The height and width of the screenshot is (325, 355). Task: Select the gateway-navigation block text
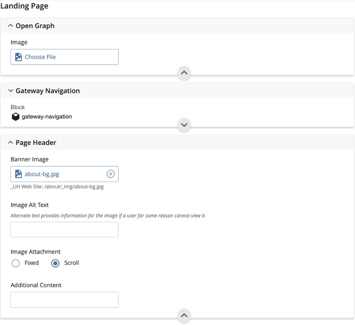(47, 117)
